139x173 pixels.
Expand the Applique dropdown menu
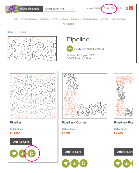(x=45, y=19)
